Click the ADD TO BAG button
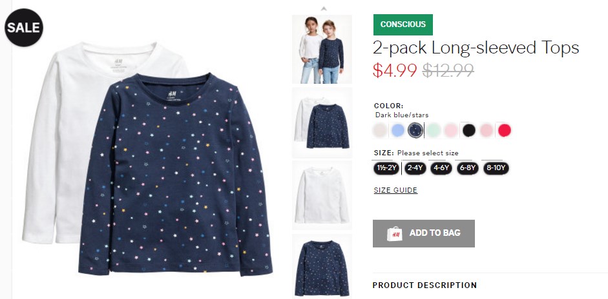The image size is (608, 299). [424, 233]
